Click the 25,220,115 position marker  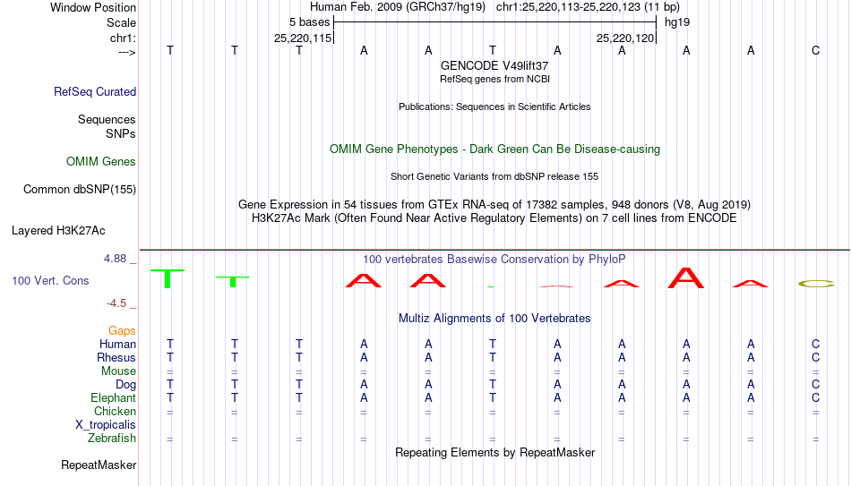pyautogui.click(x=302, y=38)
